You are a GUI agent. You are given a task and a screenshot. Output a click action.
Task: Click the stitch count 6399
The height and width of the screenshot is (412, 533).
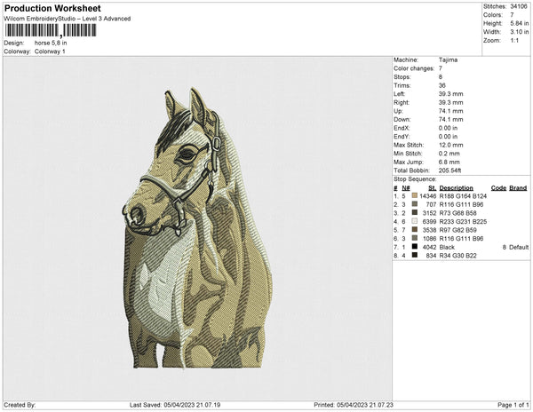pyautogui.click(x=429, y=221)
